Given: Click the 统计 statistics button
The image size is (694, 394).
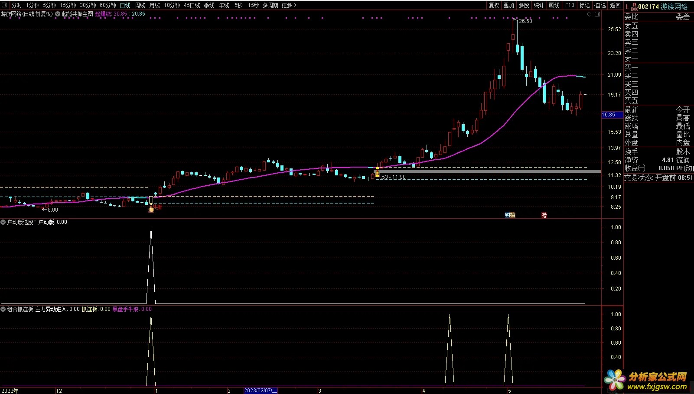Looking at the screenshot, I should click(x=539, y=5).
